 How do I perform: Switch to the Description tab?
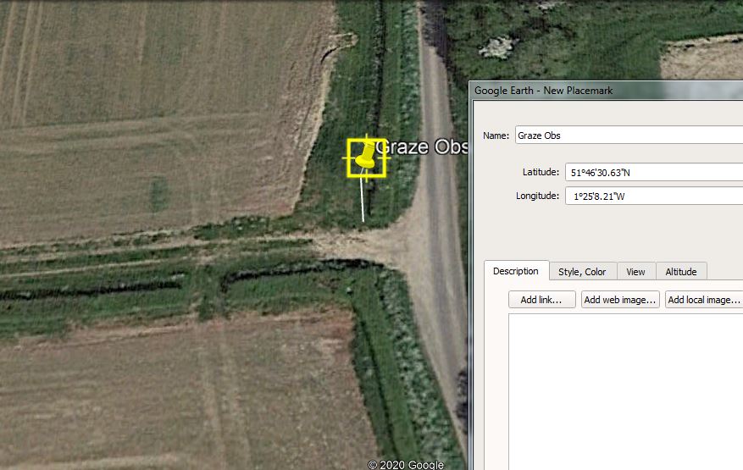coord(516,271)
